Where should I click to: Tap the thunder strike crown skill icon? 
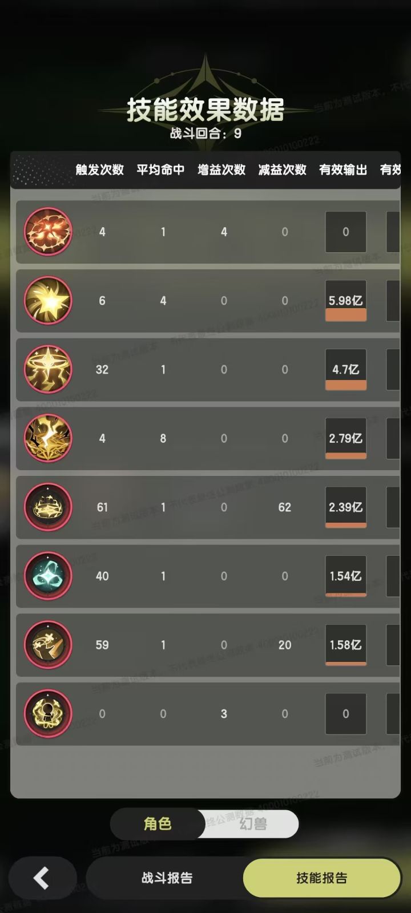tap(48, 438)
